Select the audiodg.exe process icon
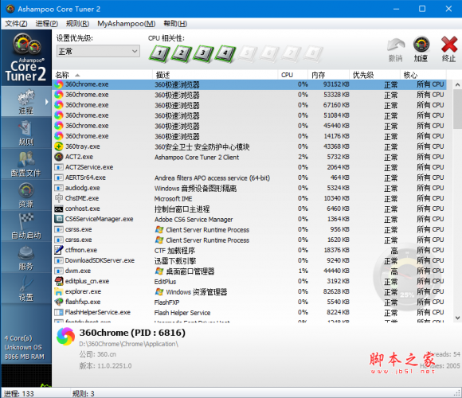Viewport: 462px width, 398px height. (x=59, y=188)
